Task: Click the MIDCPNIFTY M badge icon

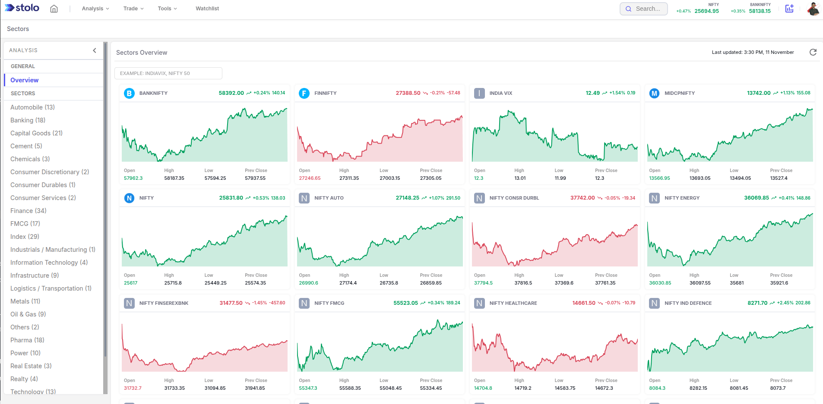Action: [x=655, y=93]
